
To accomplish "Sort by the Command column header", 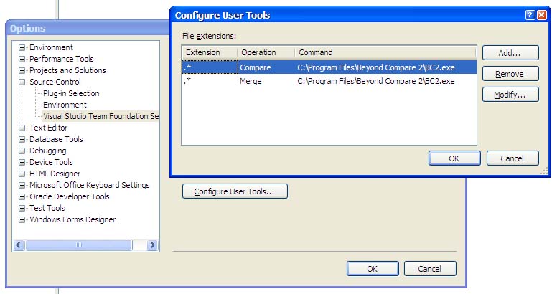I will click(385, 52).
